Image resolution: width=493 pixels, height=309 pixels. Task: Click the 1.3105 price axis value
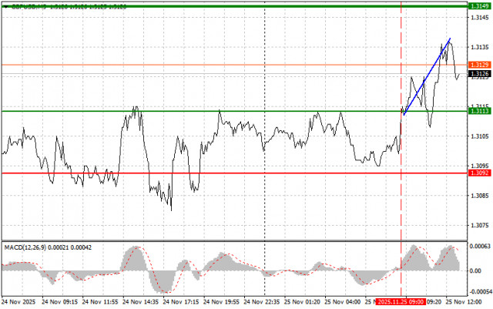(x=480, y=136)
